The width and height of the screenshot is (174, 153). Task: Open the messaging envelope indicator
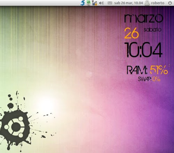point(110,3)
